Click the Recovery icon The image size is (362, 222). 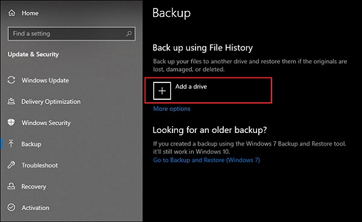pyautogui.click(x=11, y=187)
